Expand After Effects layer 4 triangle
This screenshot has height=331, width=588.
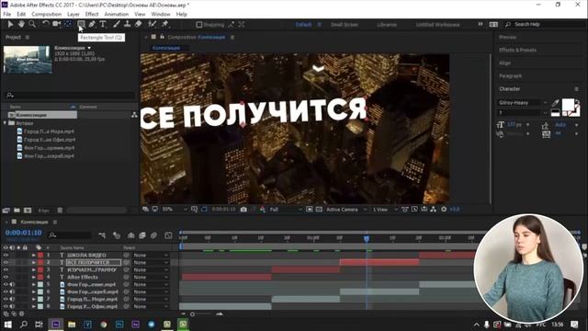33,277
